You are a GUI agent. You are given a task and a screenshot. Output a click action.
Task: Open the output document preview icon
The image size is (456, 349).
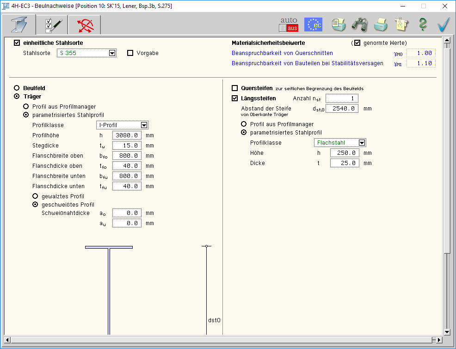coord(339,24)
